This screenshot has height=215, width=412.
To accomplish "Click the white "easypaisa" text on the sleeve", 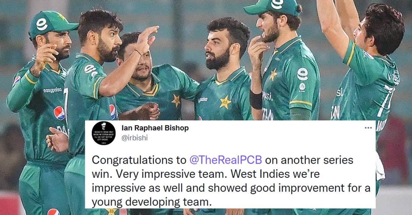I will click(53, 90).
